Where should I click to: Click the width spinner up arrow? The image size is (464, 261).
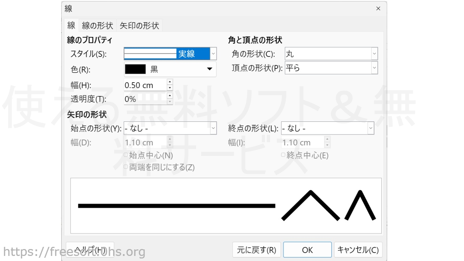170,82
